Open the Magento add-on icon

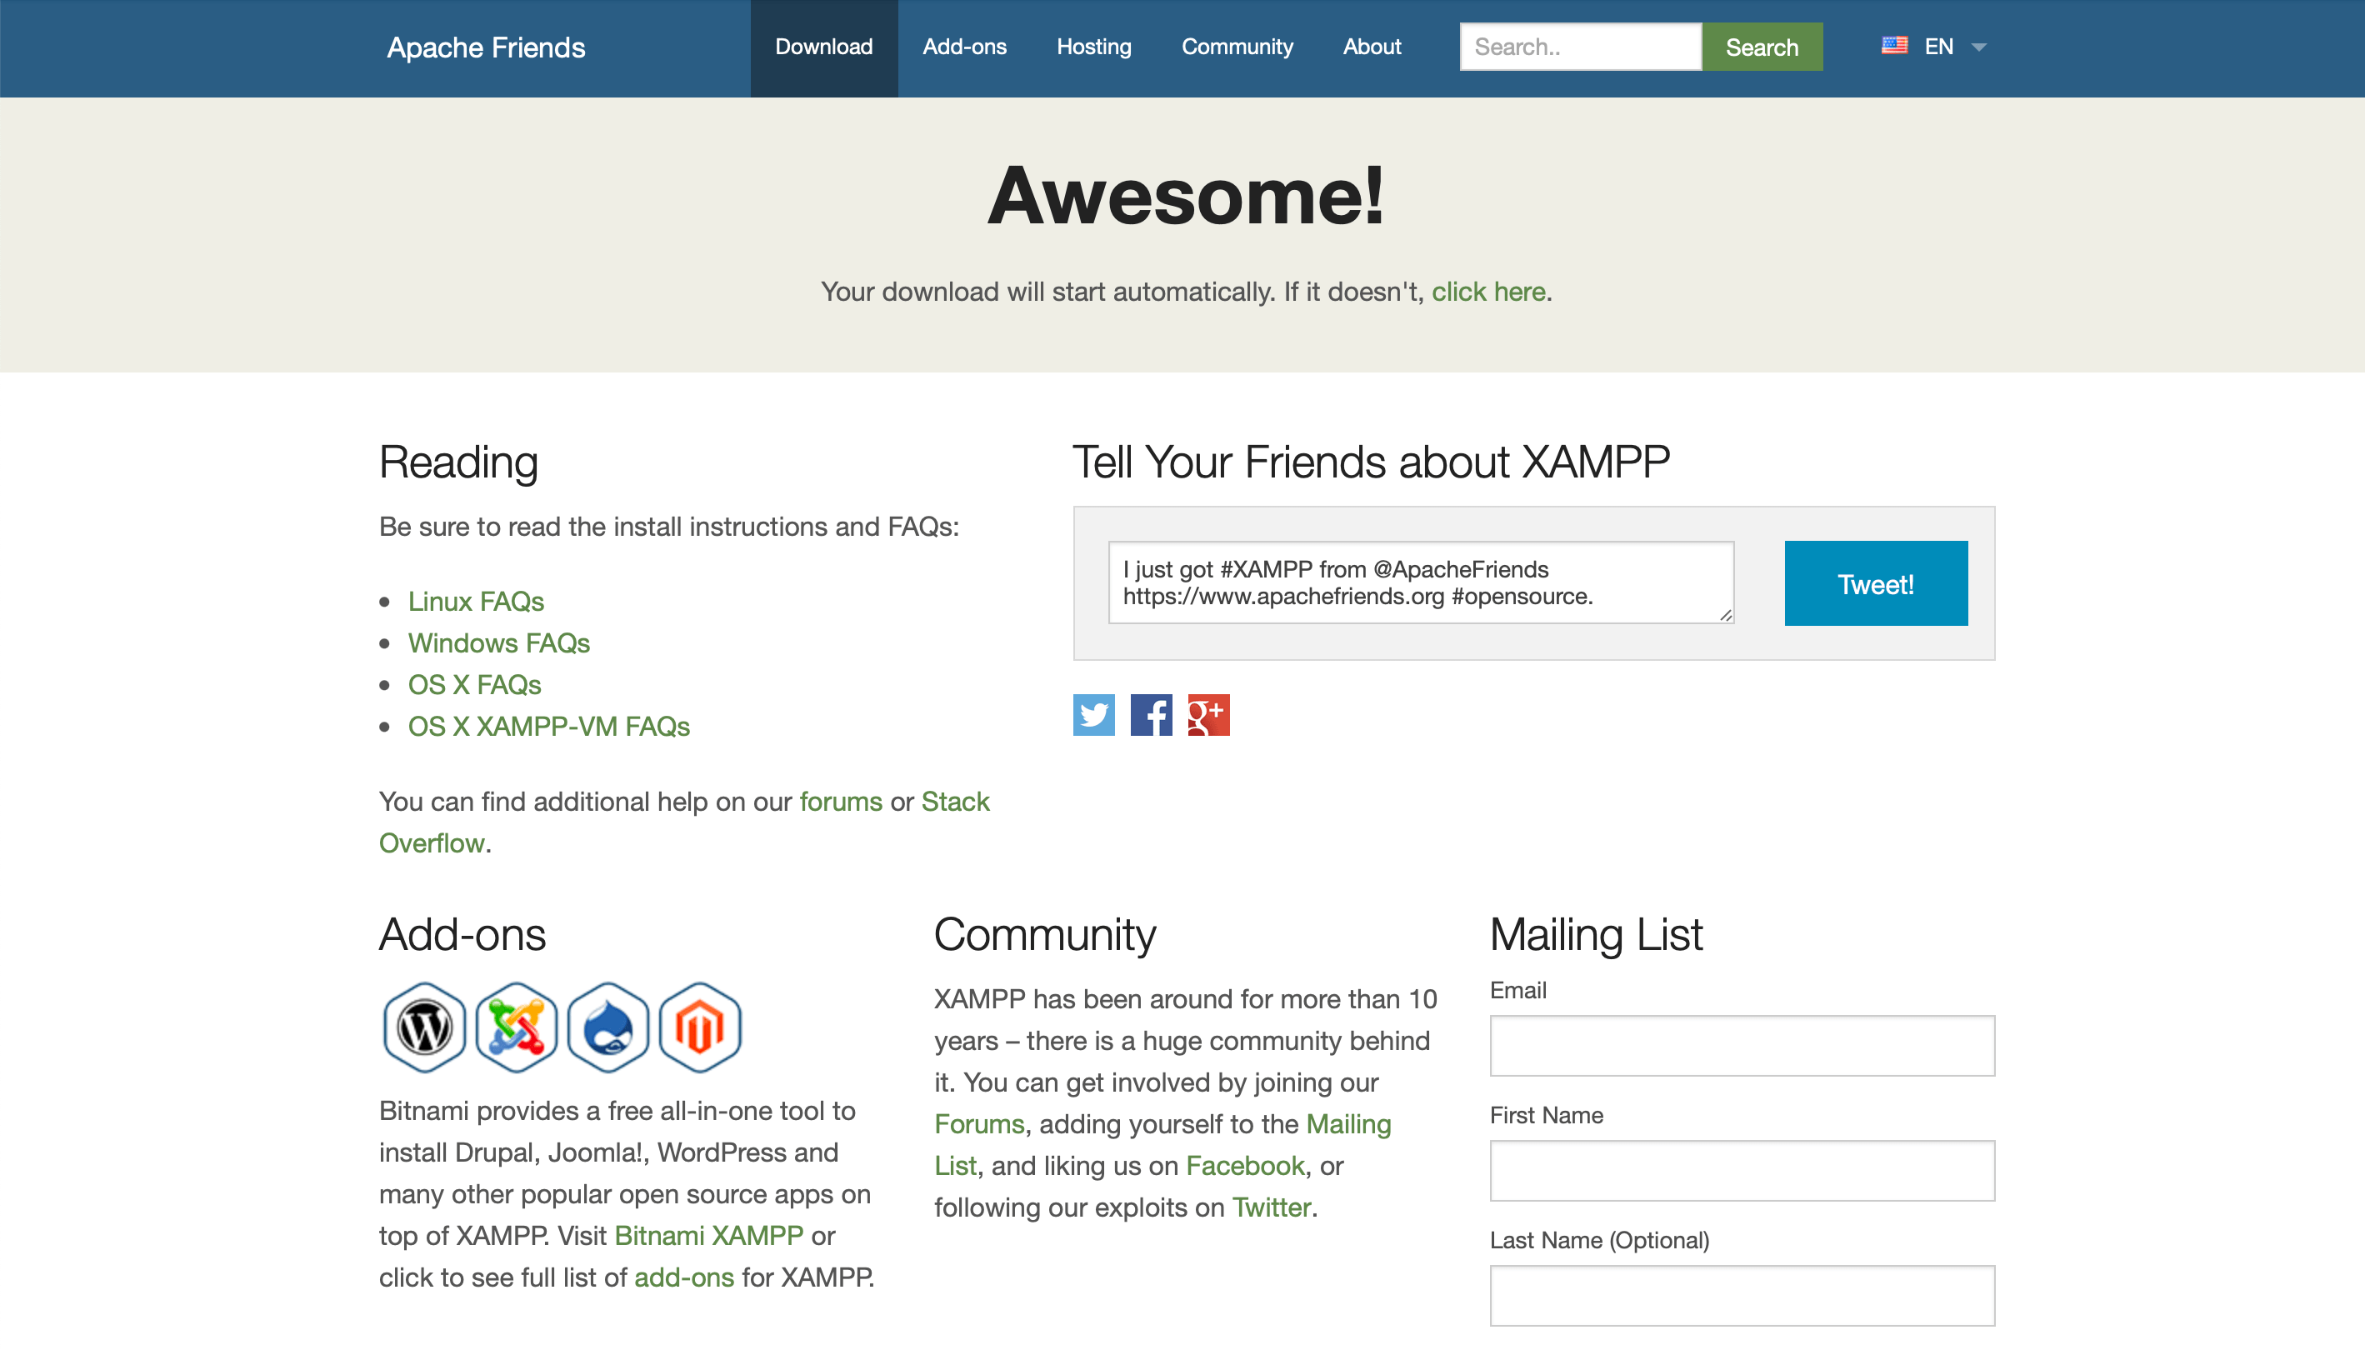click(700, 1027)
